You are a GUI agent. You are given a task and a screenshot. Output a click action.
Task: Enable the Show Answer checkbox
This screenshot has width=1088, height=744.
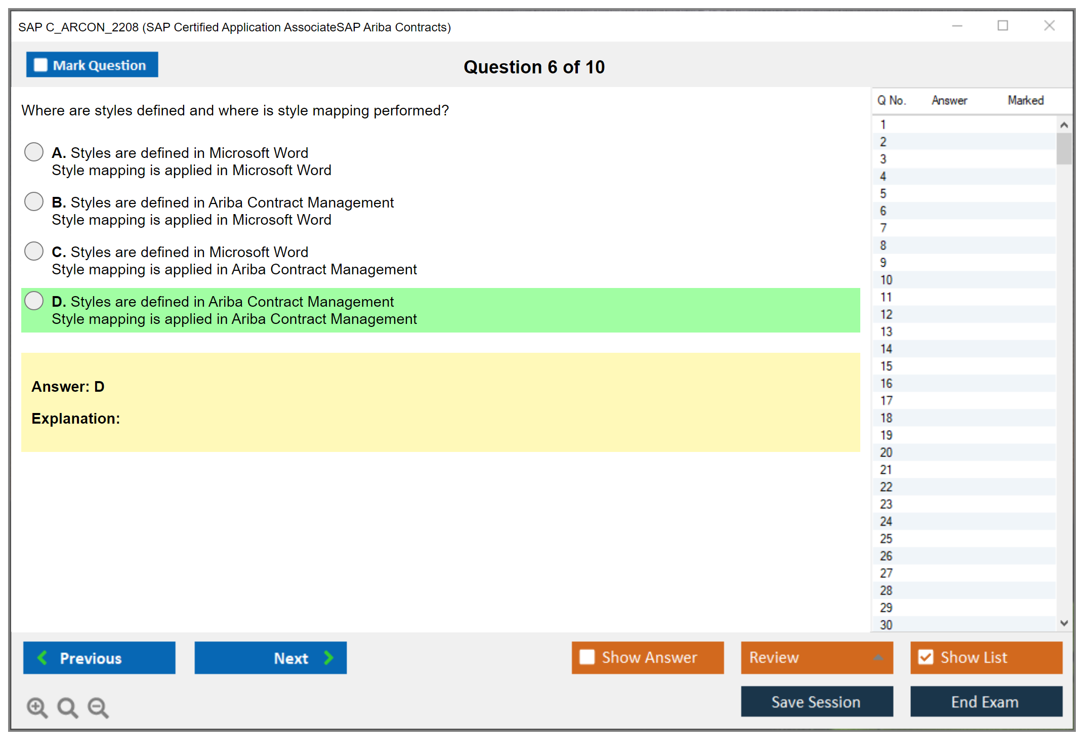tap(587, 657)
